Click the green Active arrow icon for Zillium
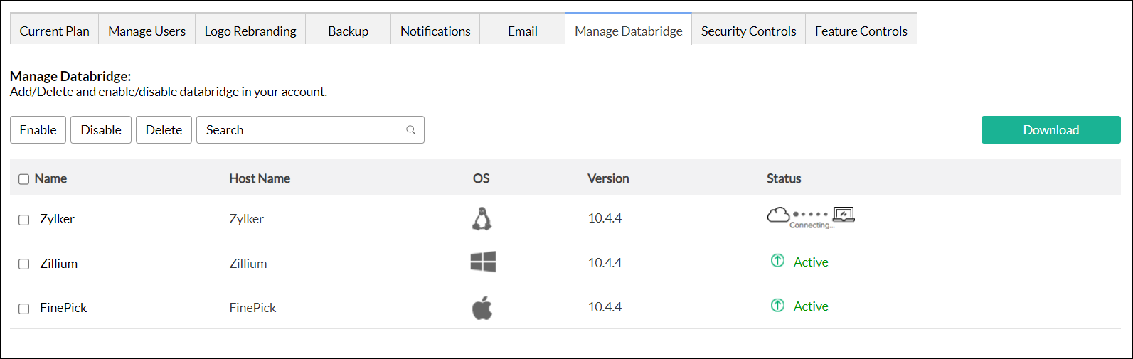Viewport: 1133px width, 359px height. (x=777, y=261)
